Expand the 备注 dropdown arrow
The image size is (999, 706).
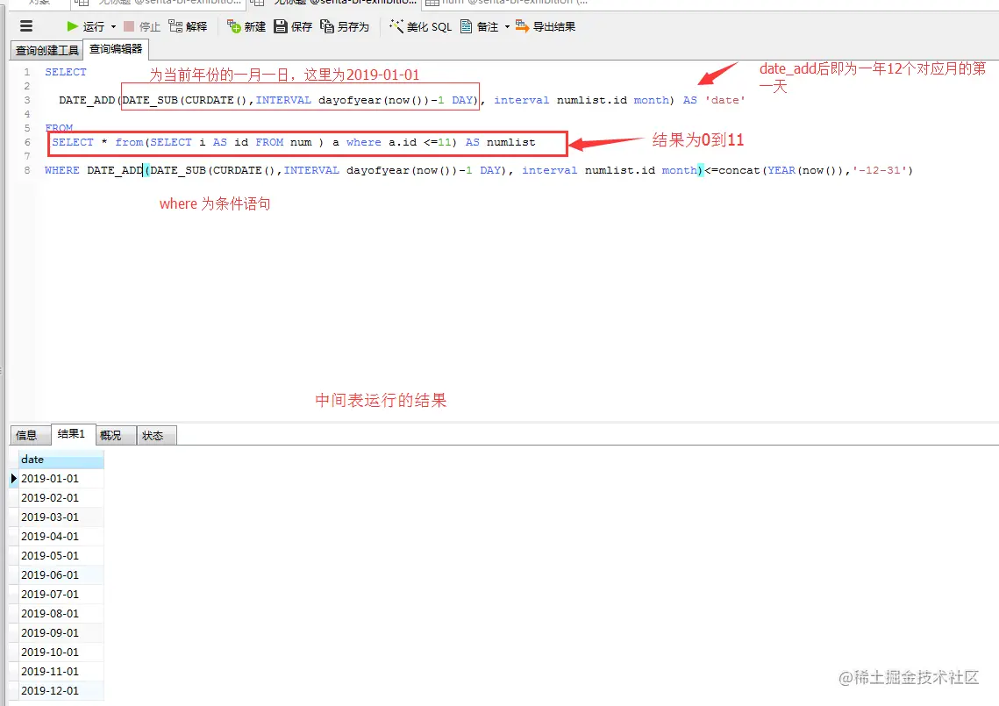[506, 26]
